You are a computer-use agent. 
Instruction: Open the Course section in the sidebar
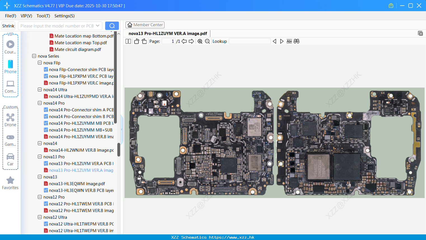[10, 47]
